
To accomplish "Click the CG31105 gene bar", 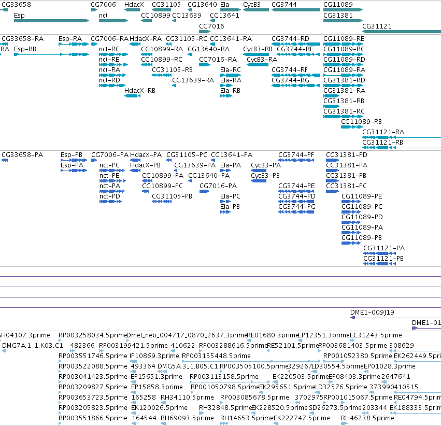I will 162,10.
